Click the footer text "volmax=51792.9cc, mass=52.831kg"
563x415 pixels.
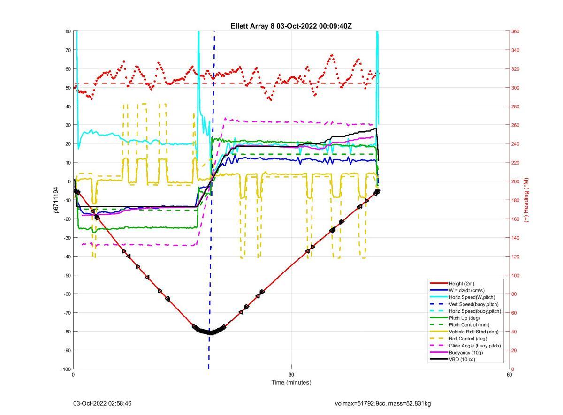click(x=383, y=403)
